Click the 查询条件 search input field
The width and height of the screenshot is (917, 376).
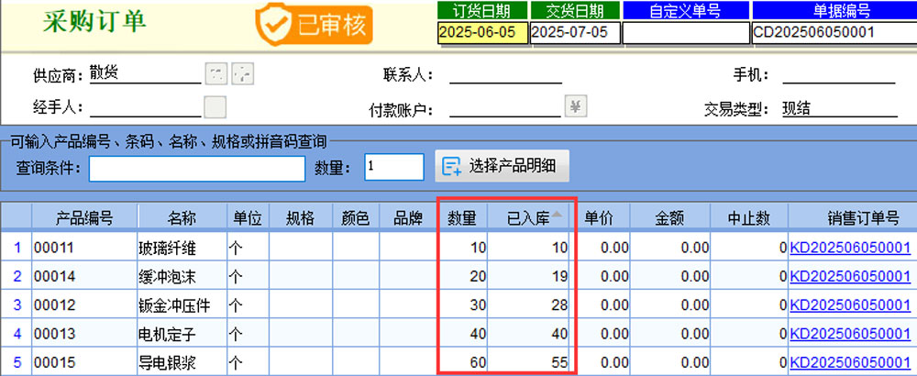pyautogui.click(x=196, y=169)
